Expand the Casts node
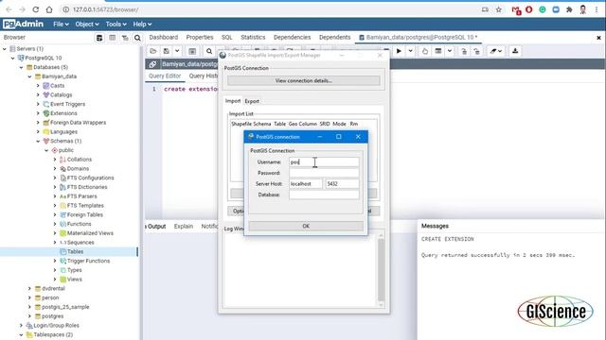The image size is (606, 340). click(x=38, y=86)
